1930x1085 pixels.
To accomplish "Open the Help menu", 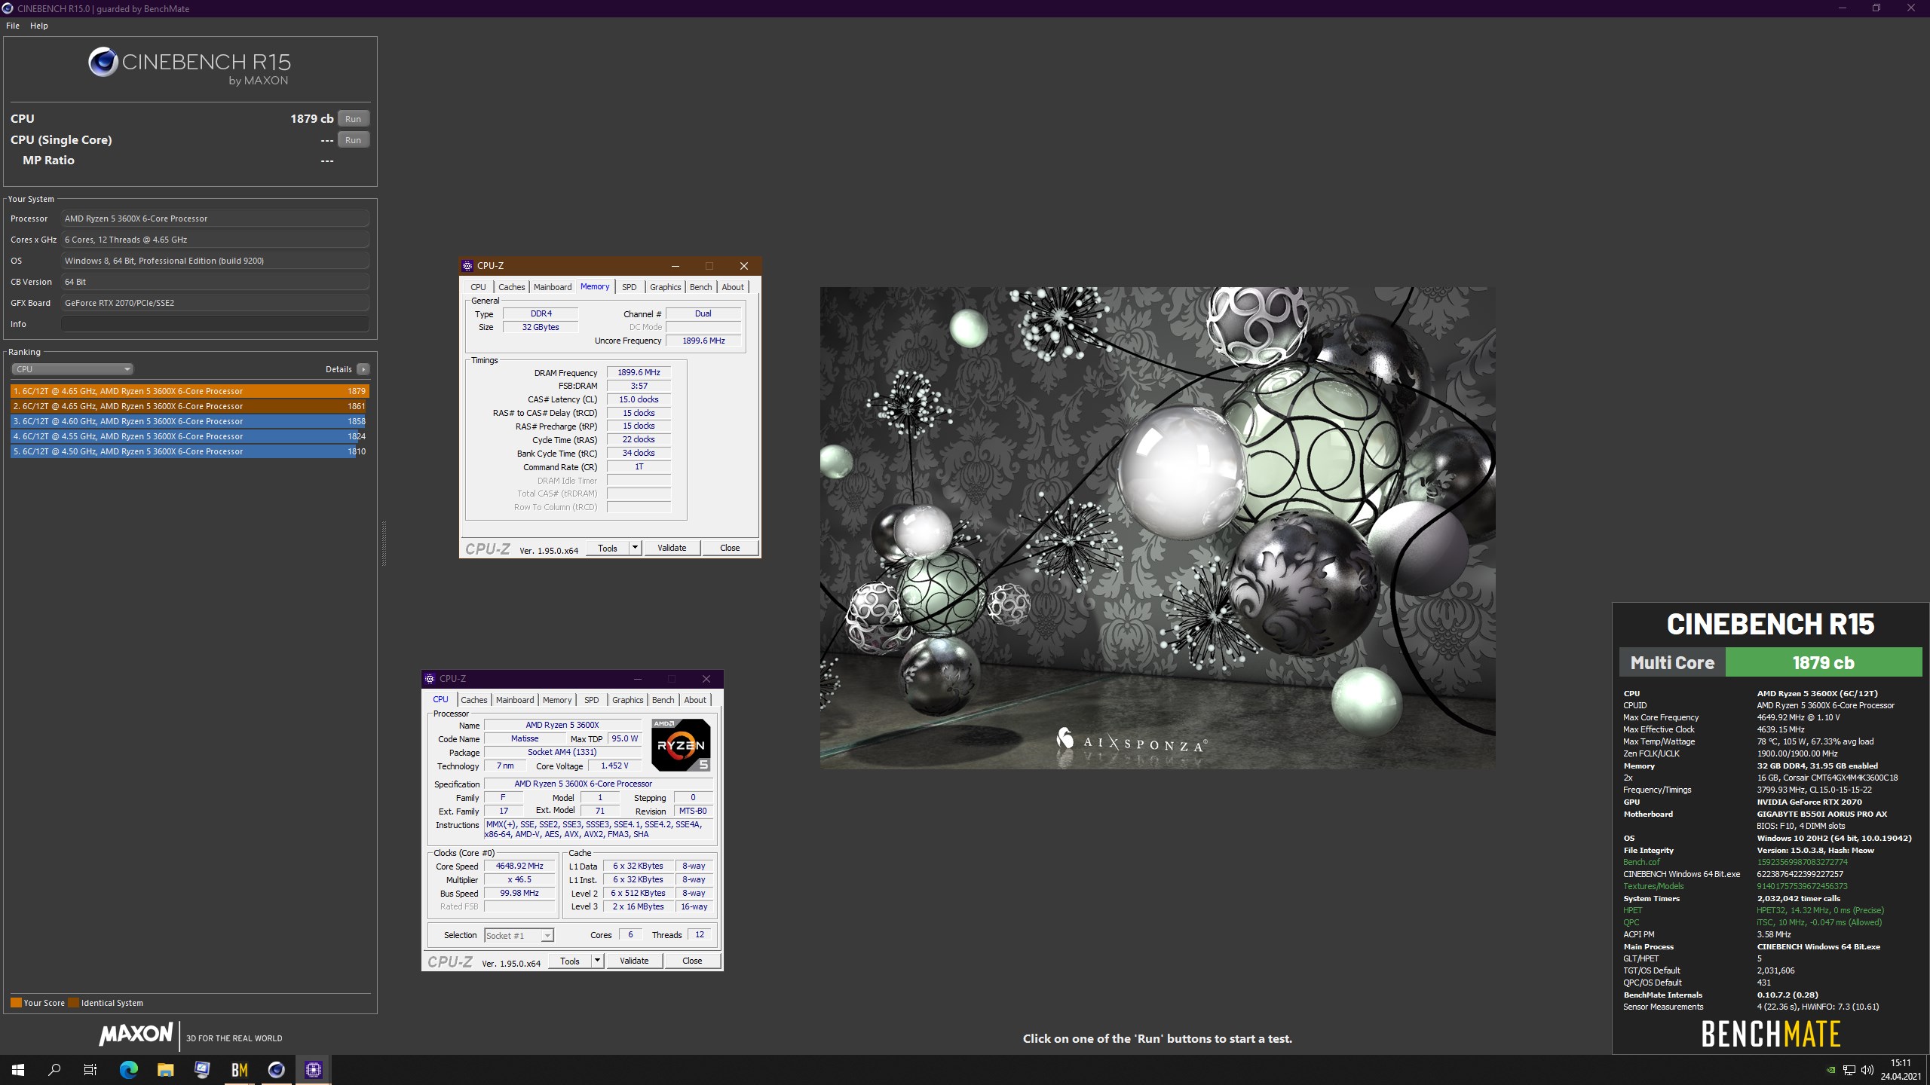I will click(39, 26).
